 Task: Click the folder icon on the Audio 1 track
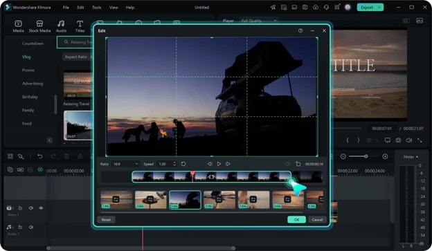(20, 227)
